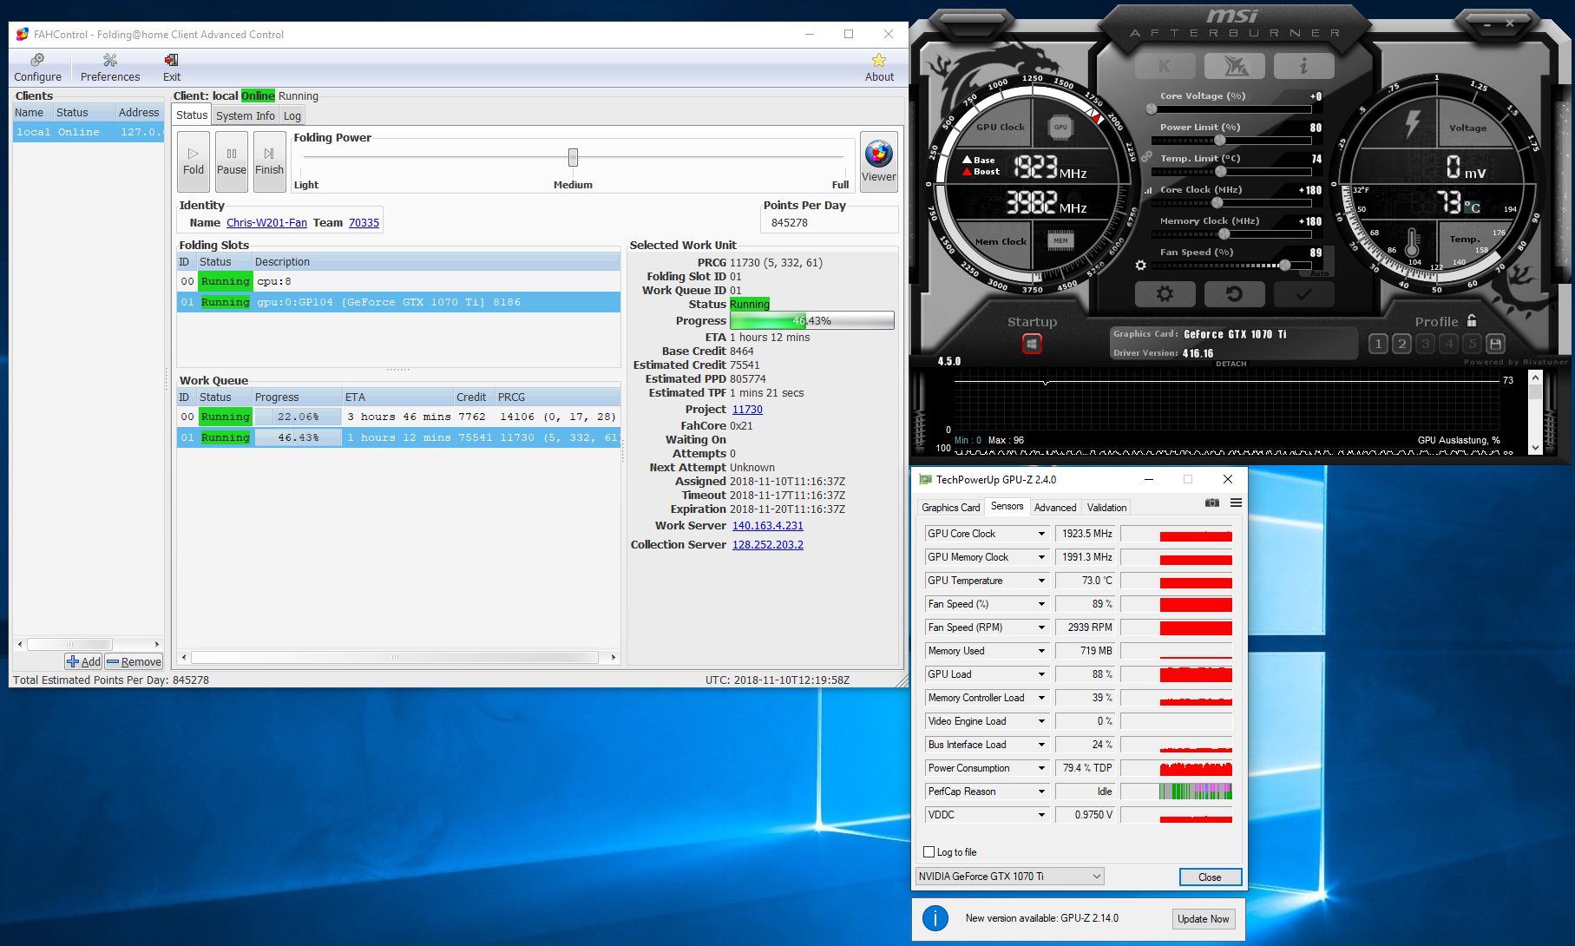Open the Chris-W201-Fan identity link
This screenshot has width=1575, height=946.
pos(266,223)
